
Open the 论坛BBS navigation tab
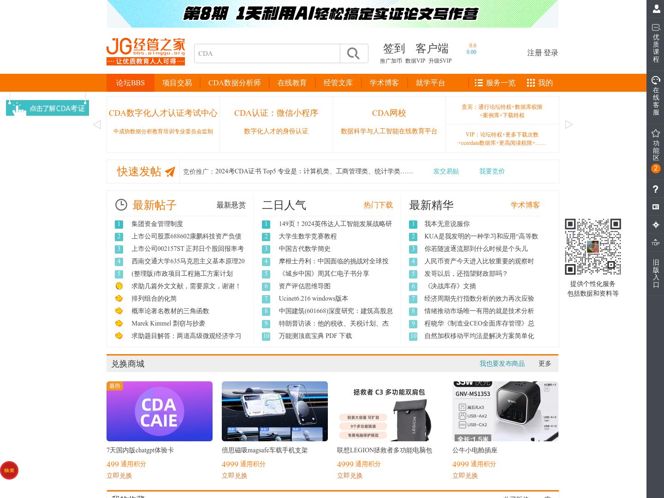(x=130, y=83)
